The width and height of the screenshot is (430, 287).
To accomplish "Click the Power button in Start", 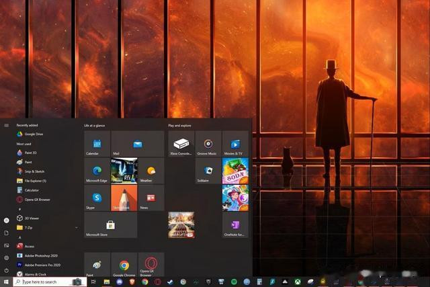I will [x=6, y=271].
